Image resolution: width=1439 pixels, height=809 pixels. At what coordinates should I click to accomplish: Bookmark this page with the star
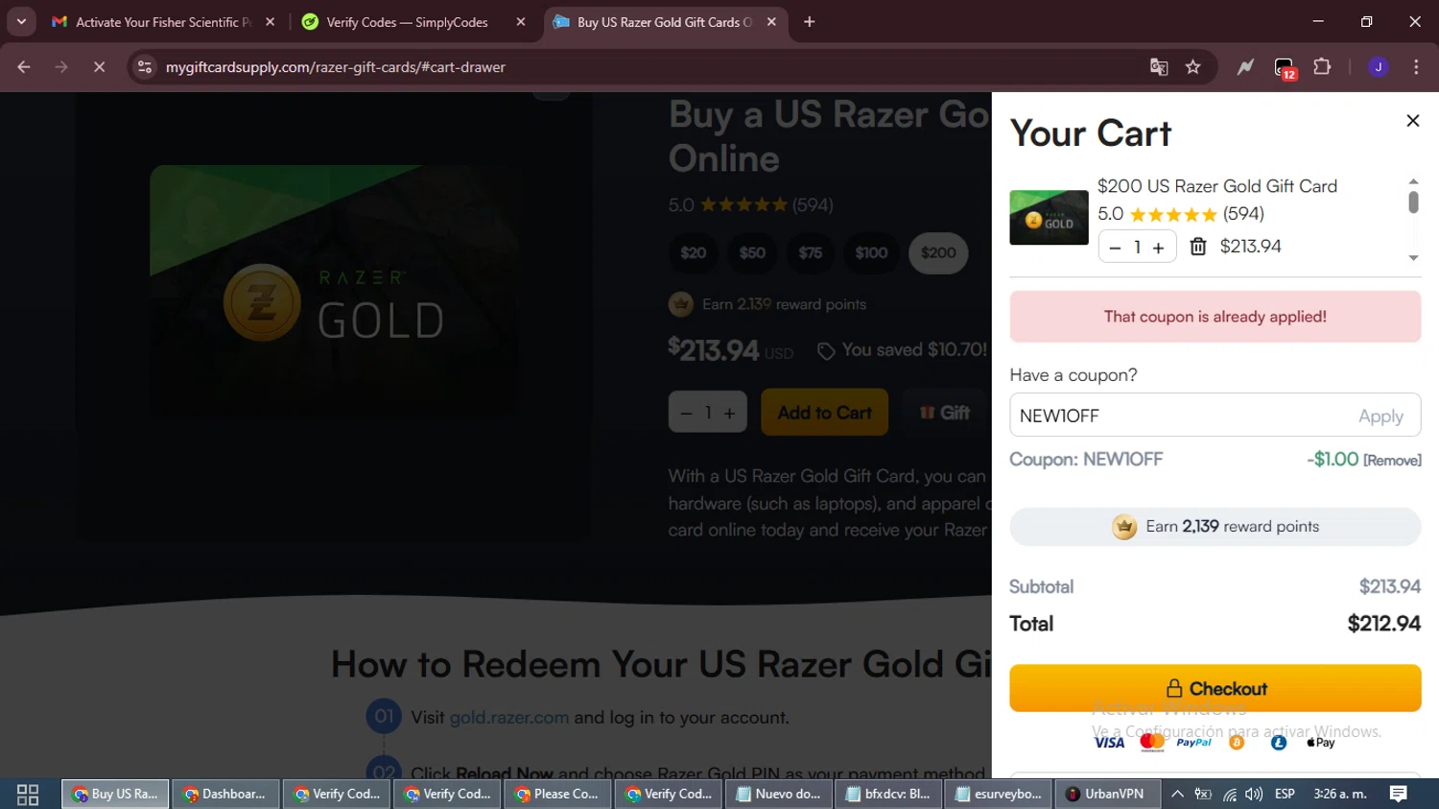(1192, 67)
